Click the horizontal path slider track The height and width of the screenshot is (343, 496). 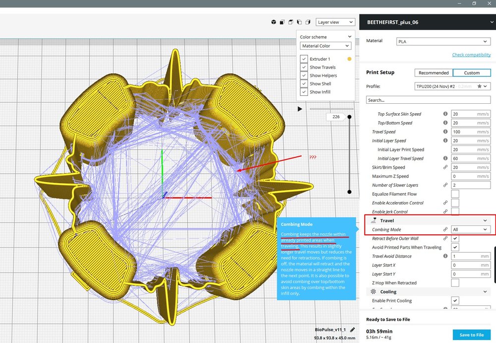click(x=331, y=109)
